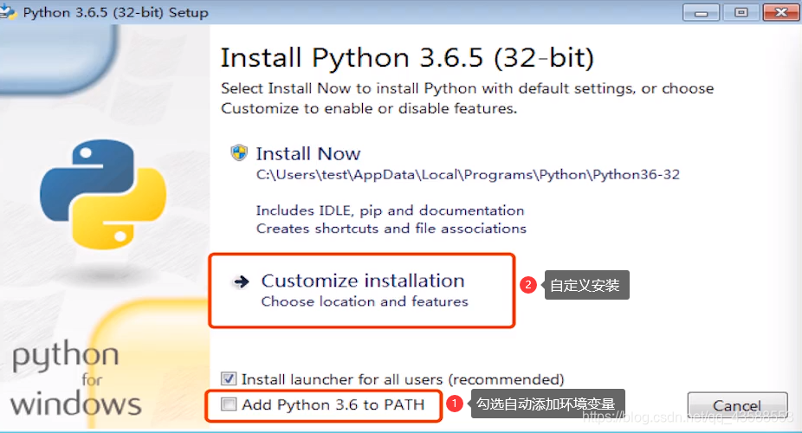Choose Customize installation
Screen dimensions: 802x433
[363, 281]
